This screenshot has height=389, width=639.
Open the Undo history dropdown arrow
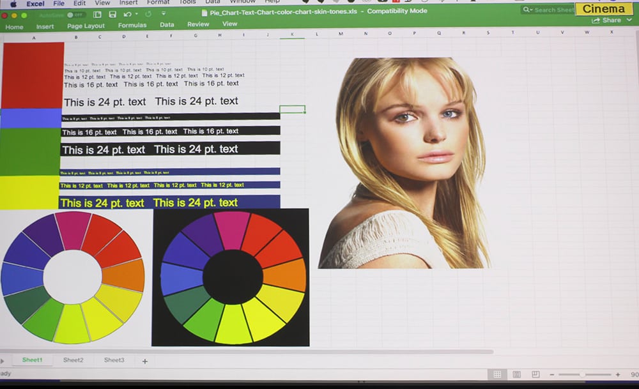click(x=137, y=14)
